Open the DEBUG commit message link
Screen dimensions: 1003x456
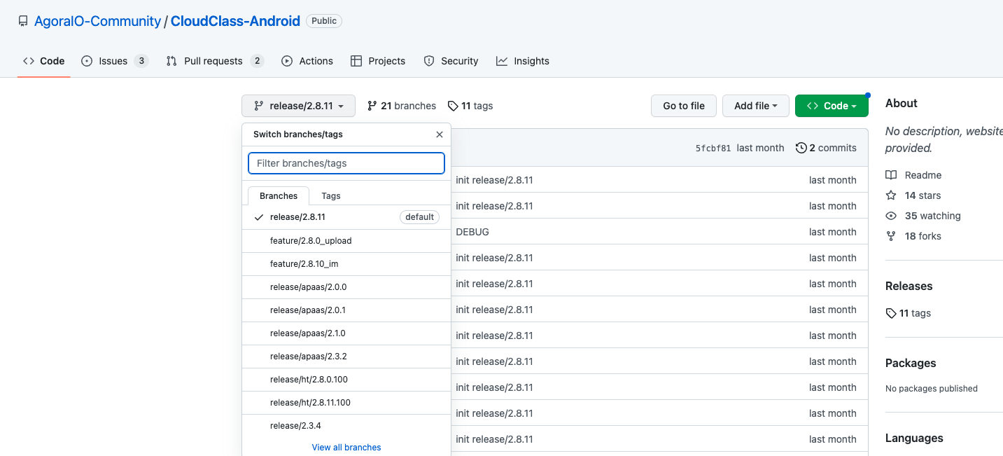pyautogui.click(x=472, y=232)
